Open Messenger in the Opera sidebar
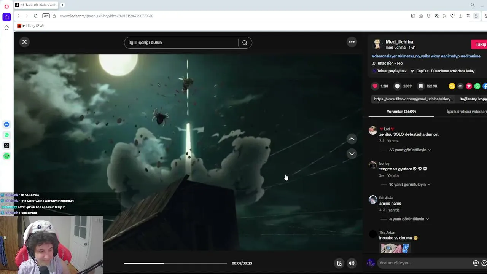This screenshot has width=487, height=274. click(6, 124)
